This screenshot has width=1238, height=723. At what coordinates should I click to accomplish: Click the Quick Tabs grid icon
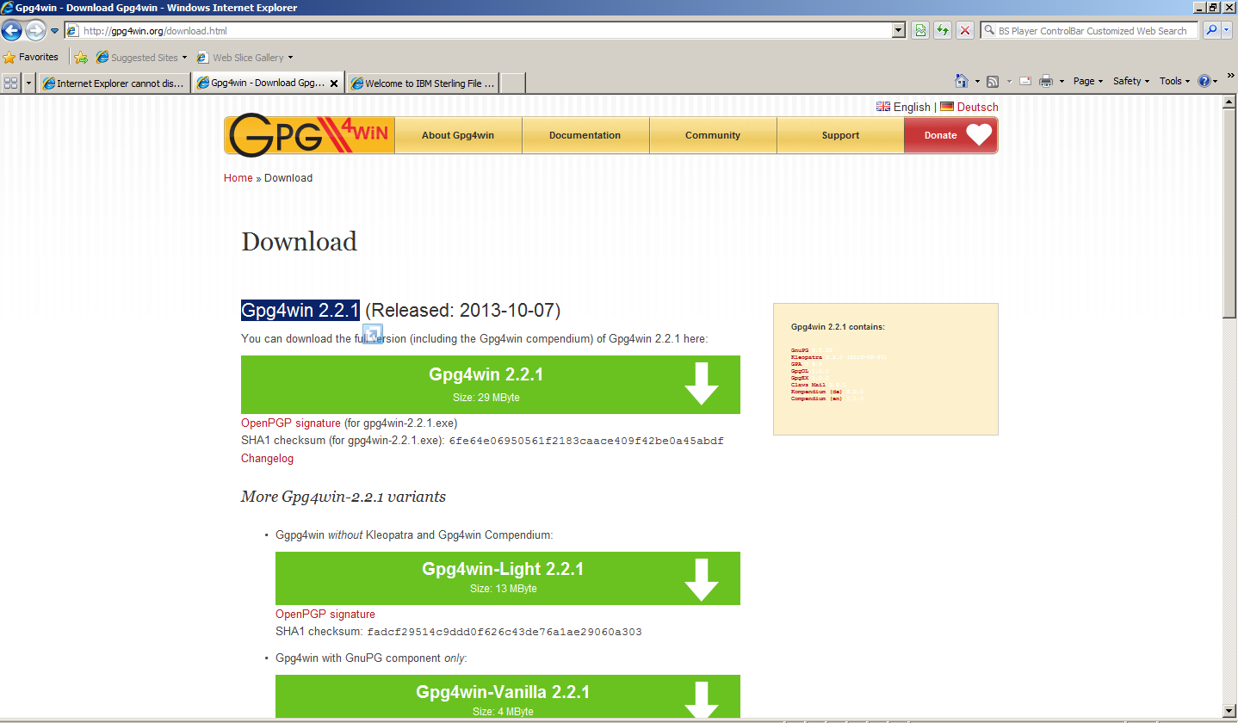click(x=10, y=82)
